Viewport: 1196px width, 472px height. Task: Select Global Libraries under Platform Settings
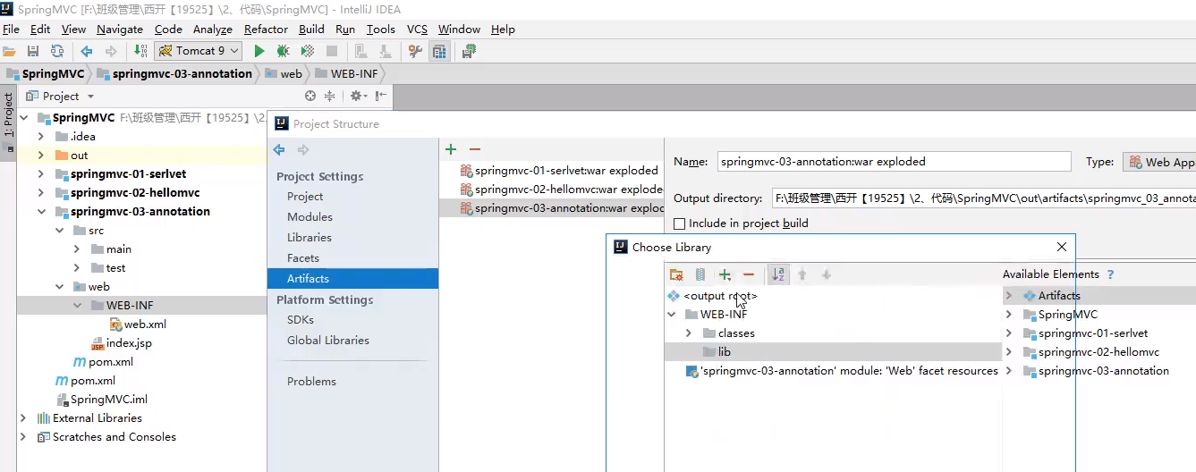328,341
